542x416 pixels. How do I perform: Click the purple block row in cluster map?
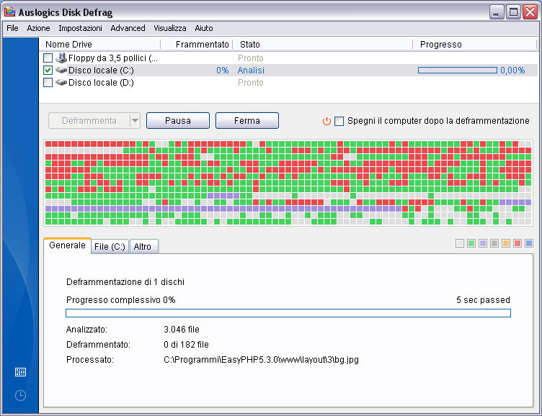[223, 209]
